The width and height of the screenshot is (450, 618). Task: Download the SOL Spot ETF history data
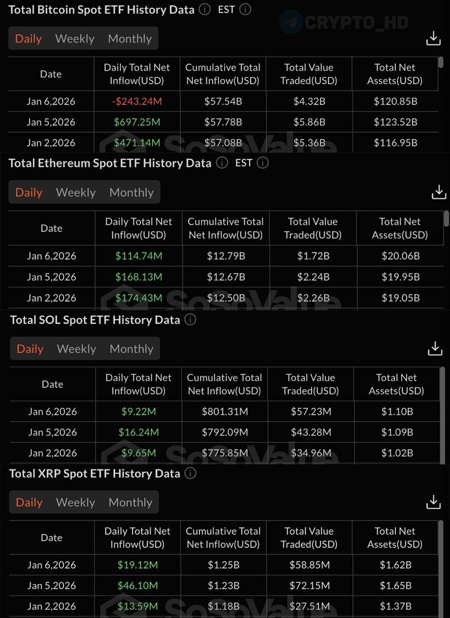435,348
